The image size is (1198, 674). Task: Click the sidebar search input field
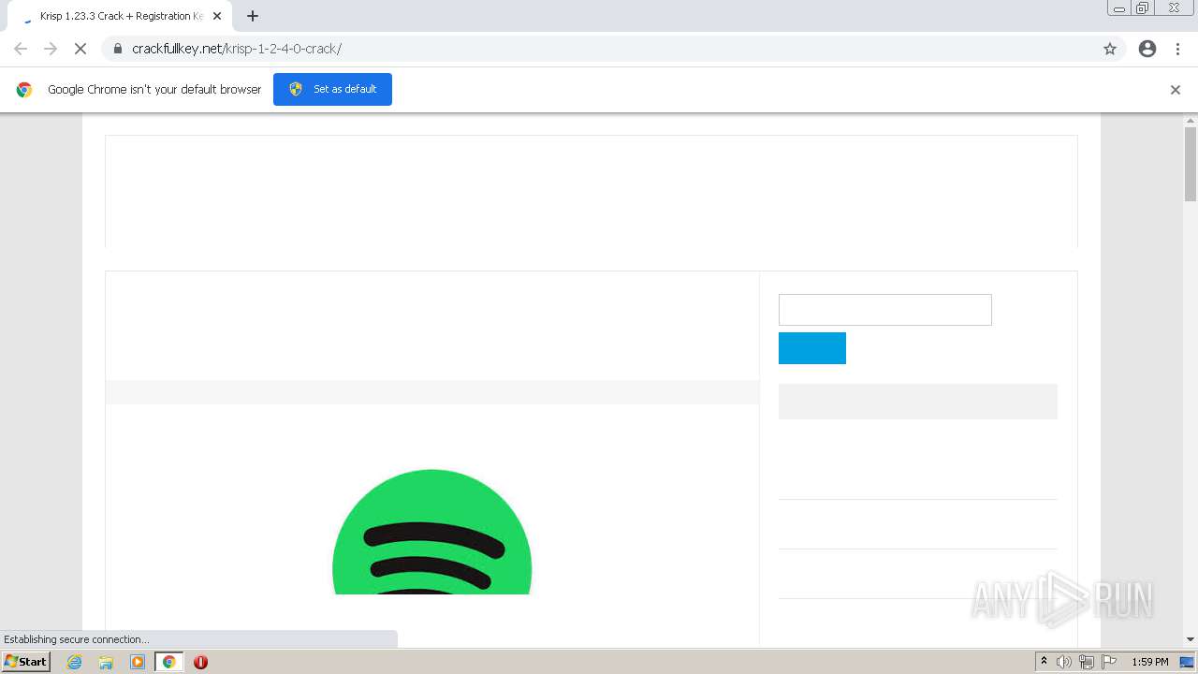(x=884, y=310)
